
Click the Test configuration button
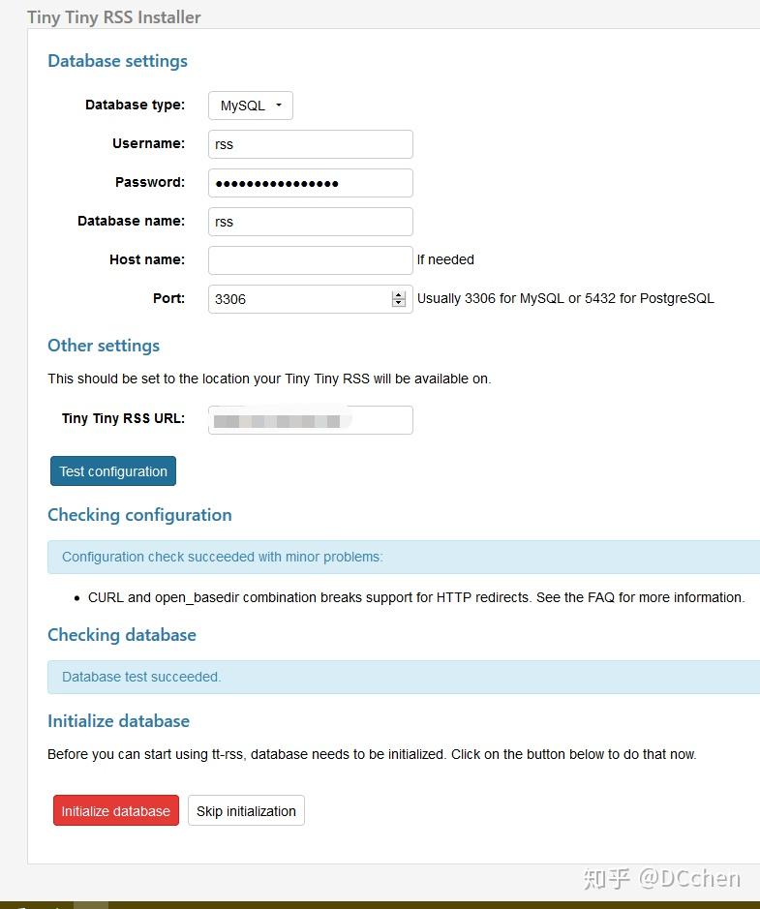click(113, 471)
